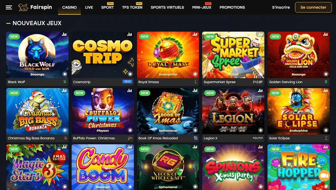
Task: Show stats bars icon on Cosmo Trip
Action: point(129,34)
